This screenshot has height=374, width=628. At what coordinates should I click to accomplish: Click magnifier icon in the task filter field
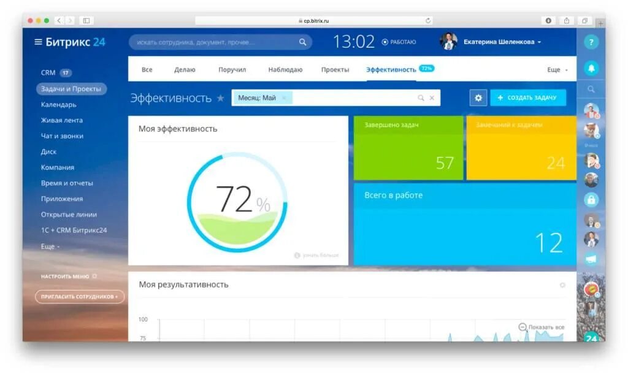pyautogui.click(x=421, y=97)
